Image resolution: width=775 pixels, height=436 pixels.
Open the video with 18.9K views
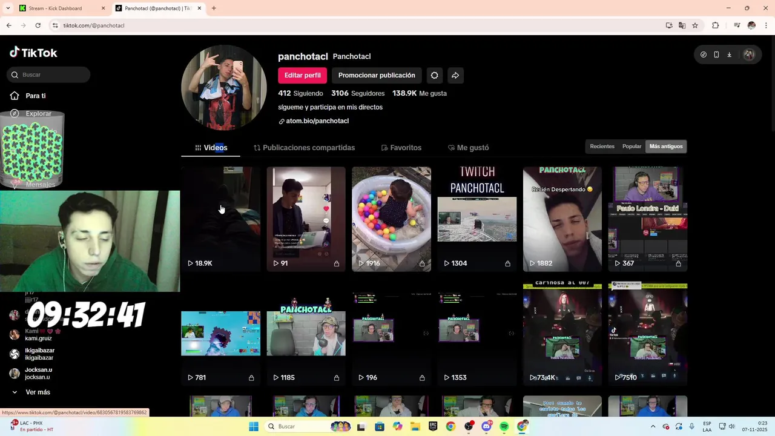pos(220,219)
